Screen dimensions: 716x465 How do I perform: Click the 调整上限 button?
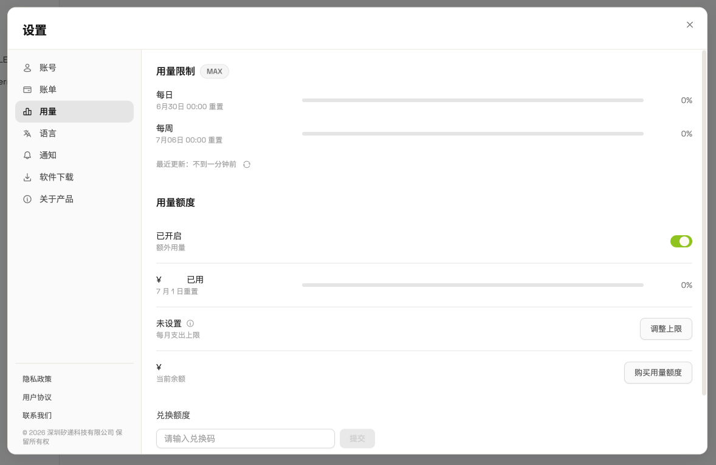(666, 329)
